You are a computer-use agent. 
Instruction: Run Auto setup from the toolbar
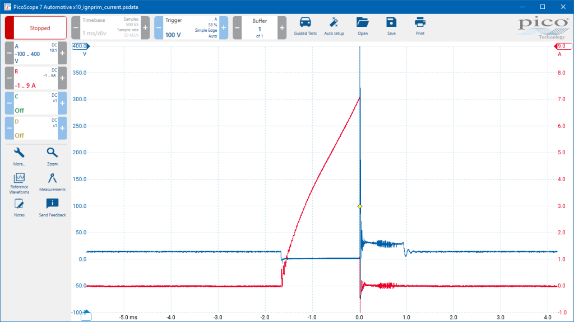click(x=334, y=27)
